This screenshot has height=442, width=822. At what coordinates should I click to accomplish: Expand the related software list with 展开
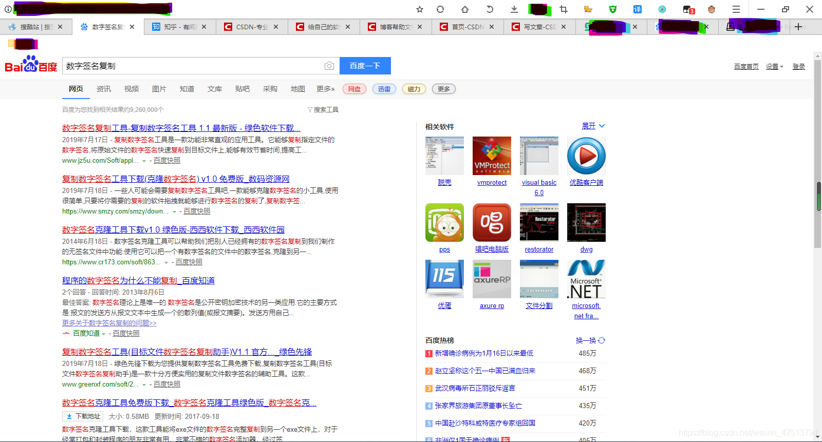(593, 126)
